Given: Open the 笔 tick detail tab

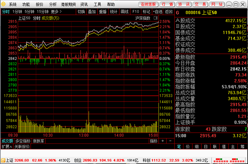Looking at the screenshot, I should coord(179,147).
